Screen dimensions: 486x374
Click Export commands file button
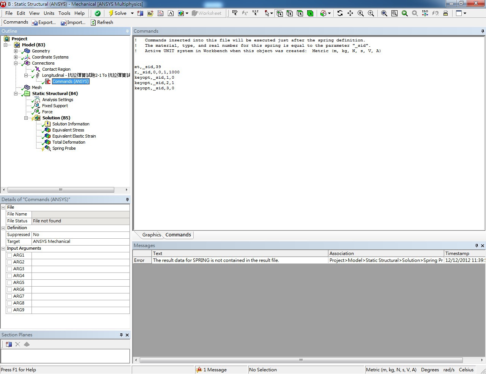(x=44, y=22)
